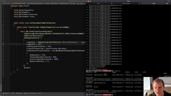Click the sample-dispatcher_service image row
This screenshot has width=171, height=96.
[x=114, y=75]
